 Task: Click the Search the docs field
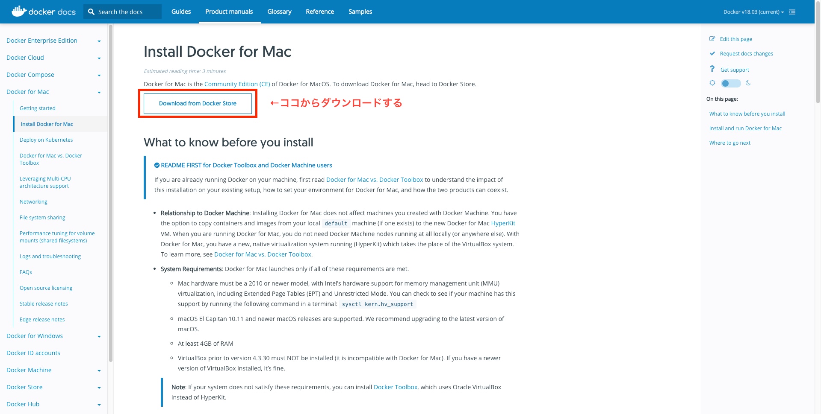pos(123,12)
